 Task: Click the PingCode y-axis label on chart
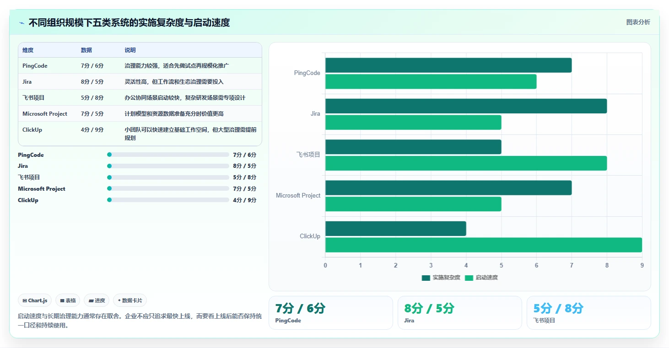click(307, 73)
